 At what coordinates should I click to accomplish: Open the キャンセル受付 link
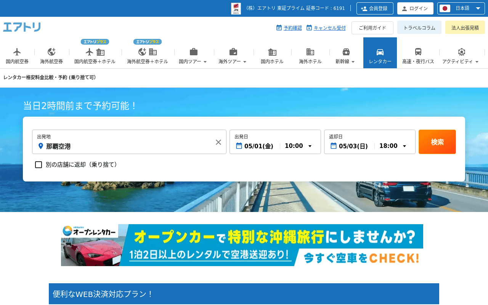[x=330, y=28]
